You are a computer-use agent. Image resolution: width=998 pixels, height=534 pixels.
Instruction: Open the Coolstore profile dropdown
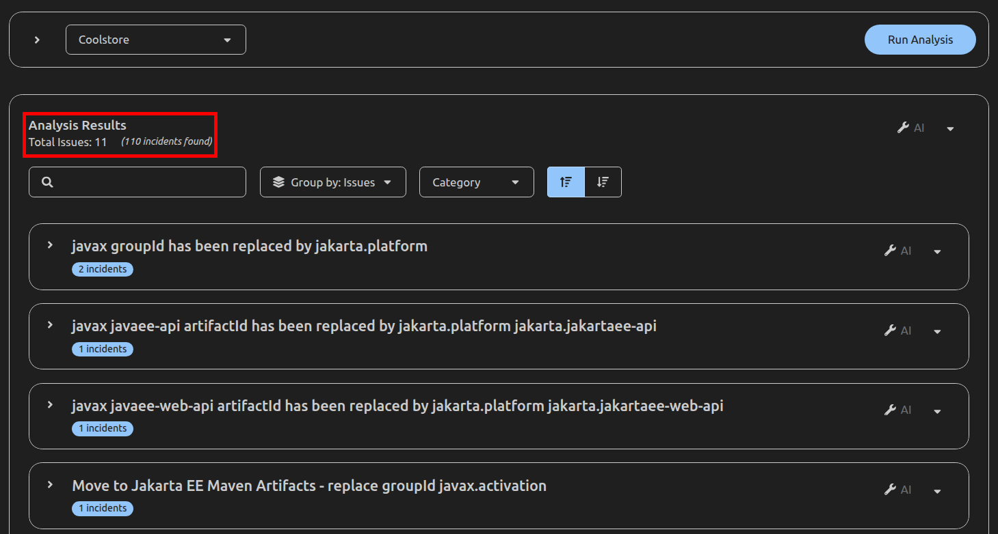coord(156,40)
